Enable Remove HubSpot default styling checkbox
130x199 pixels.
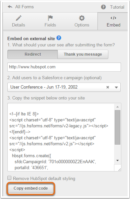pyautogui.click(x=9, y=178)
